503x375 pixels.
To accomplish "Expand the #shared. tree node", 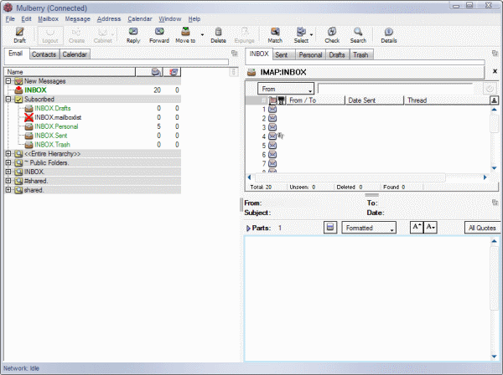I will pos(8,181).
